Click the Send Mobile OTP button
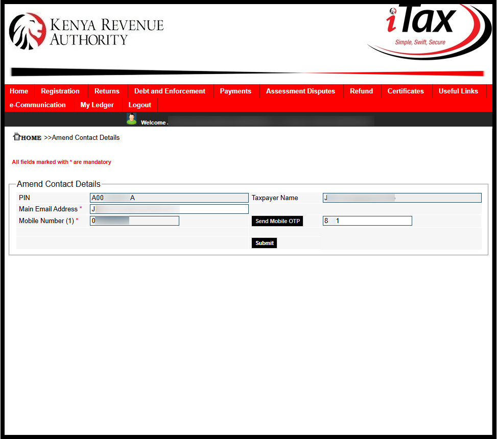The width and height of the screenshot is (497, 439). (x=277, y=221)
